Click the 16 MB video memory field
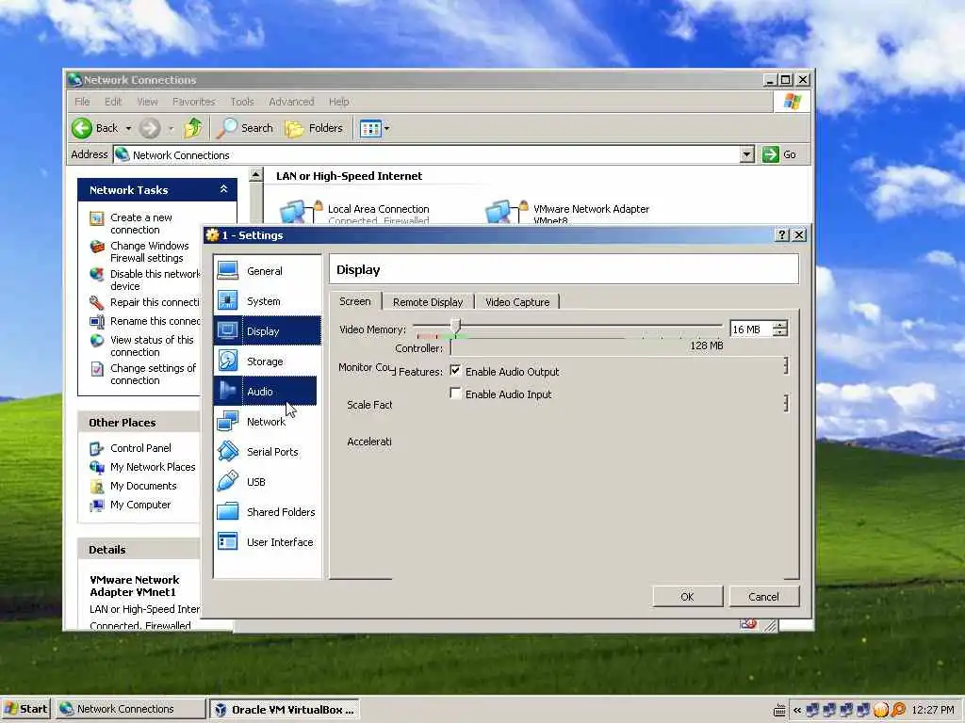965x723 pixels. click(x=751, y=329)
